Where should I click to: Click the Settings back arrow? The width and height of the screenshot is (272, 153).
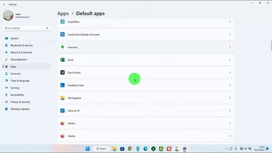tap(4, 5)
